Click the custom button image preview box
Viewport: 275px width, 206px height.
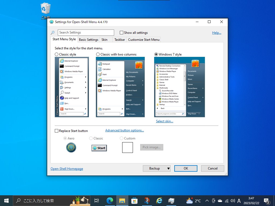[128, 148]
